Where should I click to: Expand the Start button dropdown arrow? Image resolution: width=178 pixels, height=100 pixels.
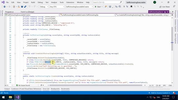(102, 7)
